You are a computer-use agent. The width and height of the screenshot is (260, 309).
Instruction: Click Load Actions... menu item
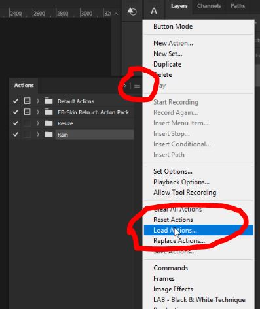[x=198, y=230]
